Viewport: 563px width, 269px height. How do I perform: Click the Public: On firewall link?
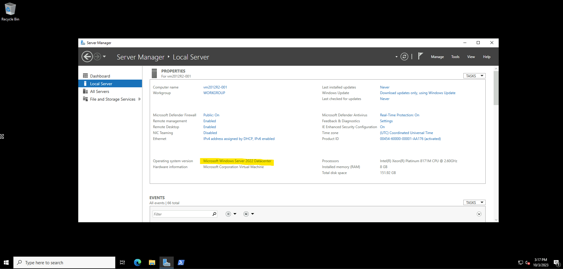click(211, 115)
